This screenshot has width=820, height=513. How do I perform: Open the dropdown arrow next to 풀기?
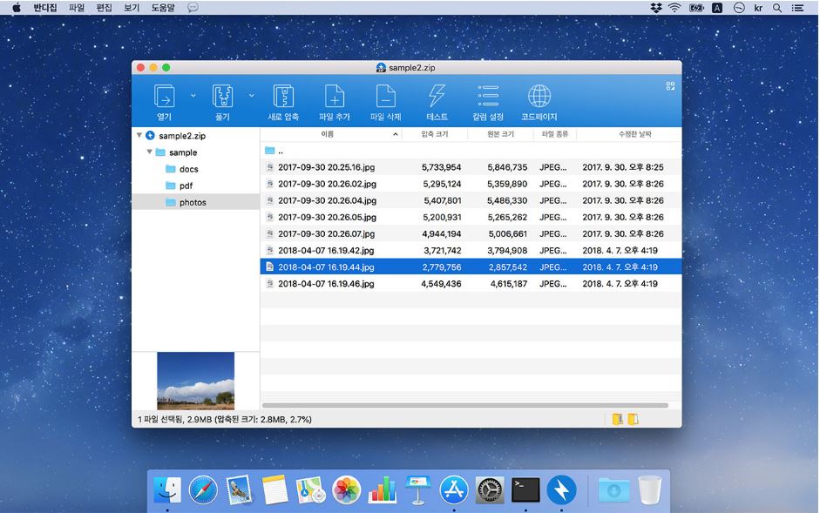[x=252, y=96]
